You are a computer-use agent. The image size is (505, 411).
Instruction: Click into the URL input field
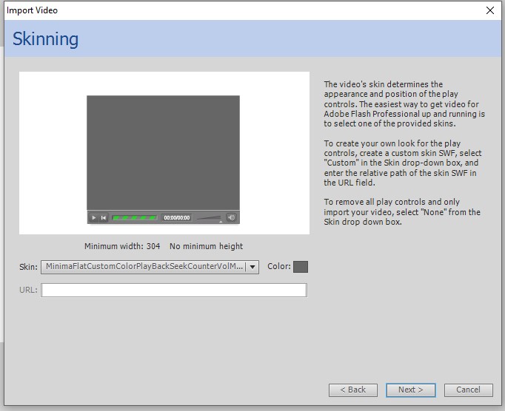[174, 290]
